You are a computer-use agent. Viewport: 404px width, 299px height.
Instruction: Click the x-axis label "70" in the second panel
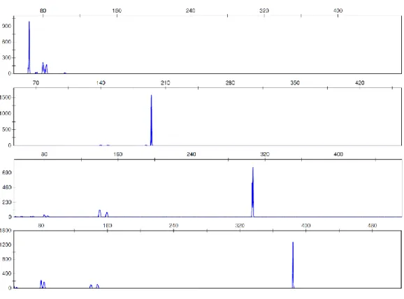(36, 82)
